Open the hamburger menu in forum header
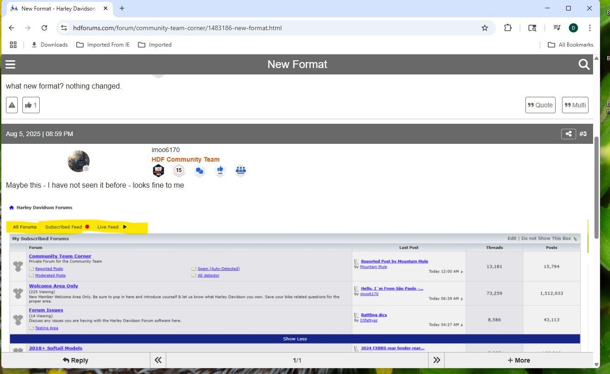Screen dimensions: 610x374 coord(11,64)
